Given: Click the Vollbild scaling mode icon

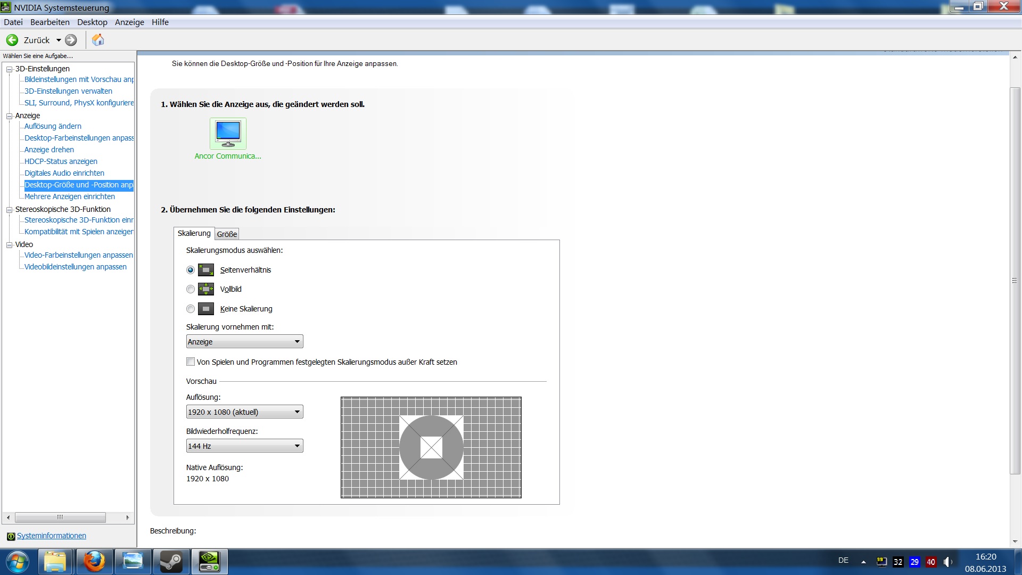Looking at the screenshot, I should coord(206,289).
